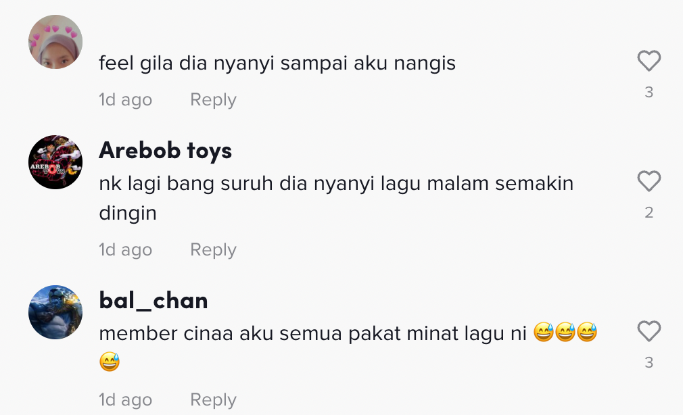Click "1d ago" under the "aku nangis" comment
Viewport: 683px width, 415px height.
pos(125,100)
